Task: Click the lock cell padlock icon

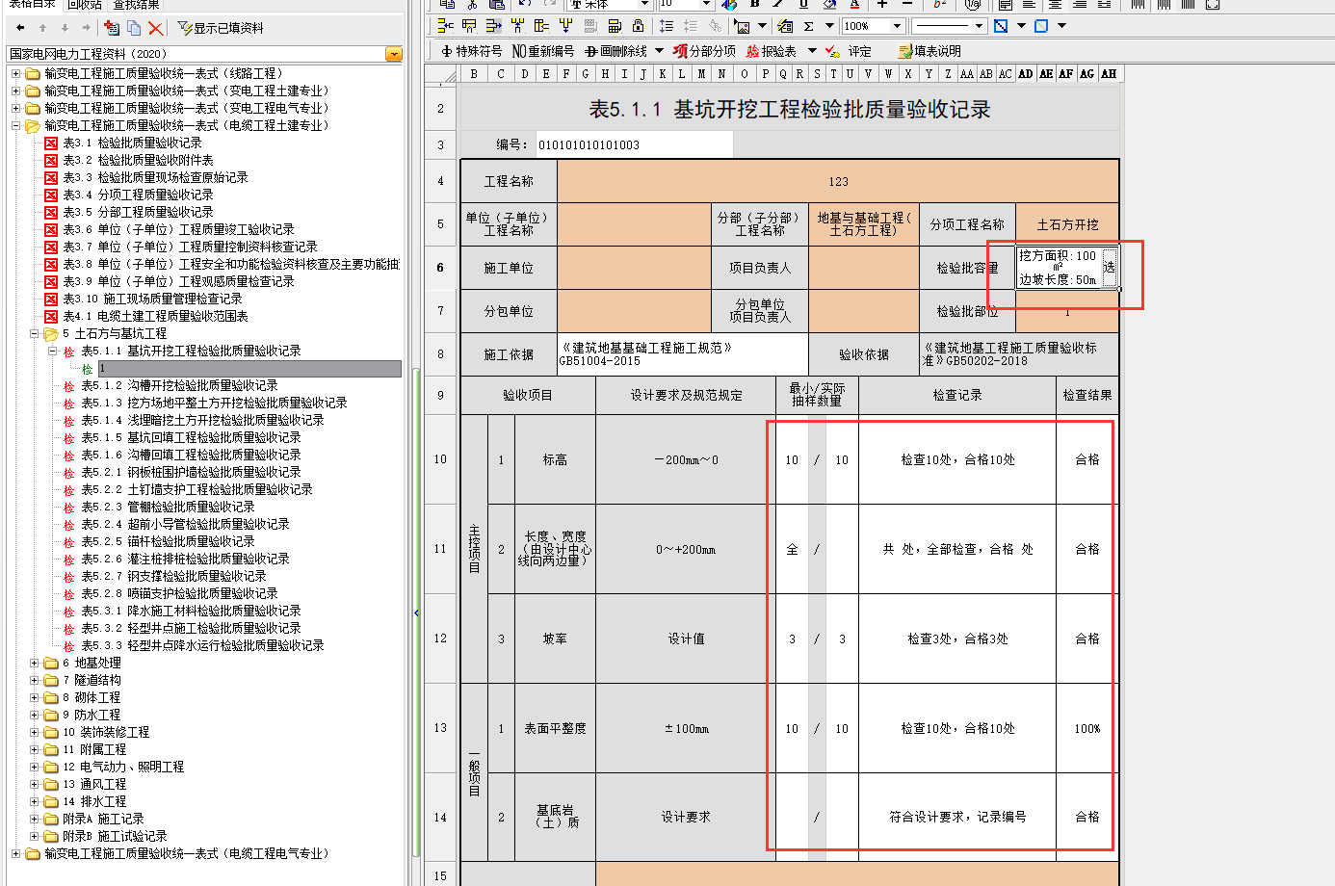Action: (638, 26)
